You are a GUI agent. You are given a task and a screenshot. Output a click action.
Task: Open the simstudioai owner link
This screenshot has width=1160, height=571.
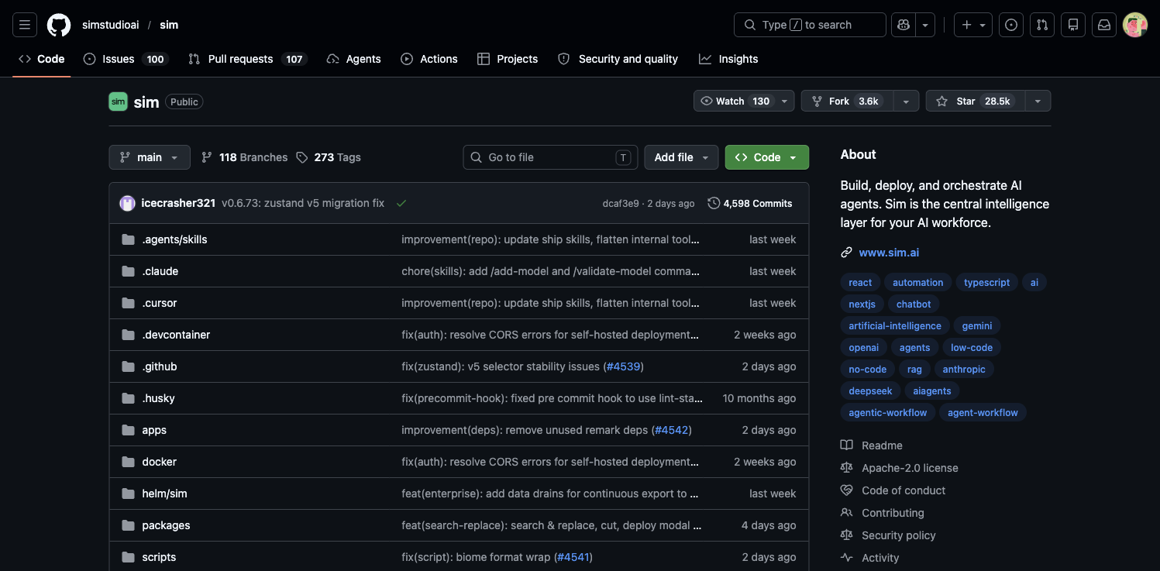pyautogui.click(x=110, y=25)
